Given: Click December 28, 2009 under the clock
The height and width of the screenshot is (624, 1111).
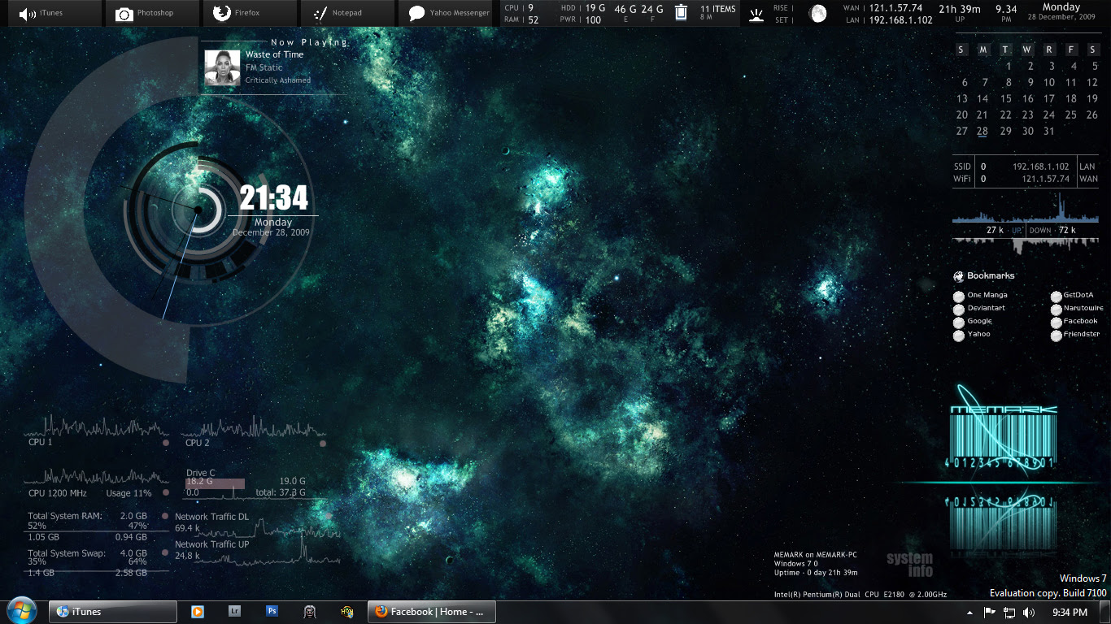Looking at the screenshot, I should point(271,232).
